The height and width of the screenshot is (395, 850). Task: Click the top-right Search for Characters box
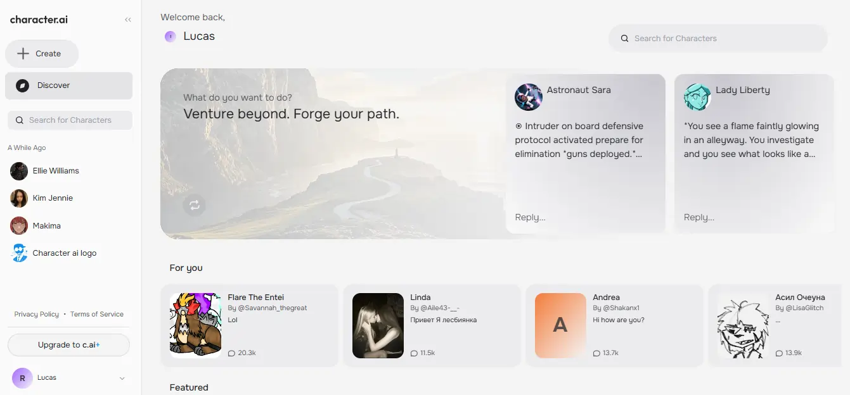click(718, 39)
